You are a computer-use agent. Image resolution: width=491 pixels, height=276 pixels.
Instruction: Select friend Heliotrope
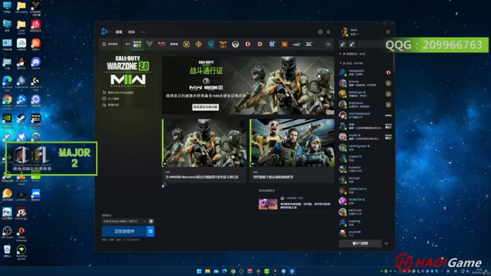pyautogui.click(x=365, y=94)
